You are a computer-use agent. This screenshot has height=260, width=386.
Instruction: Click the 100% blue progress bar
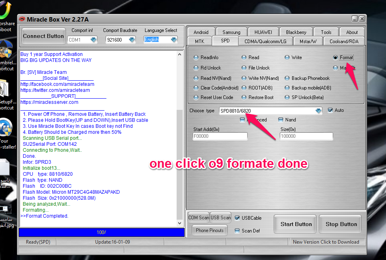[x=101, y=232]
